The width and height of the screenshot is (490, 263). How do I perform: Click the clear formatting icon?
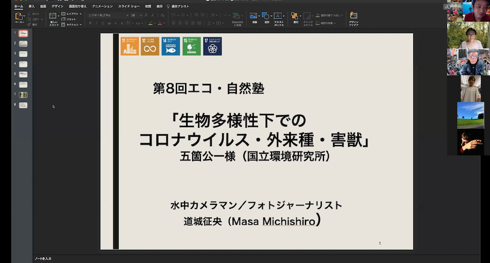[x=162, y=15]
